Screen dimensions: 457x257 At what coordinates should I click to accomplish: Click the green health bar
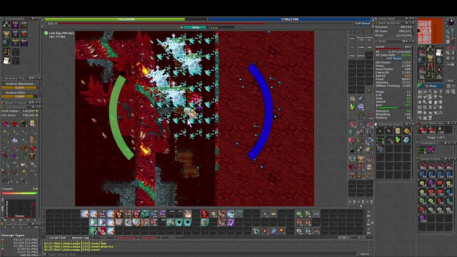click(126, 19)
